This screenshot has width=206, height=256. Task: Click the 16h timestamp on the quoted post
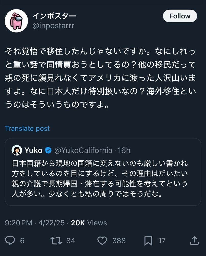click(x=124, y=151)
